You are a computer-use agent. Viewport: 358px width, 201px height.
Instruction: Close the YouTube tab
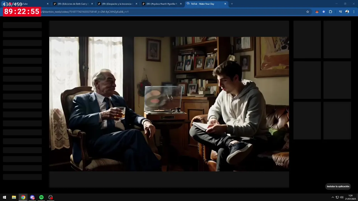(48, 4)
